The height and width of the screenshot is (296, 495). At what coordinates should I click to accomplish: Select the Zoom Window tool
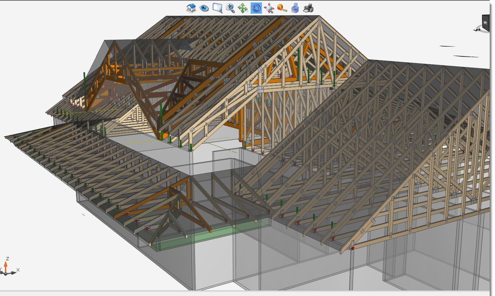click(217, 8)
